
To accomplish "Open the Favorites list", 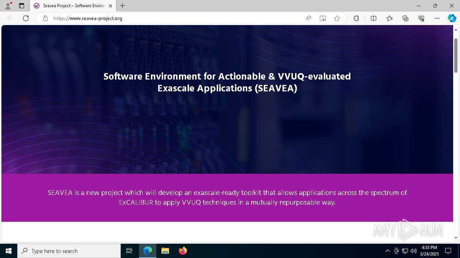I will (x=390, y=18).
